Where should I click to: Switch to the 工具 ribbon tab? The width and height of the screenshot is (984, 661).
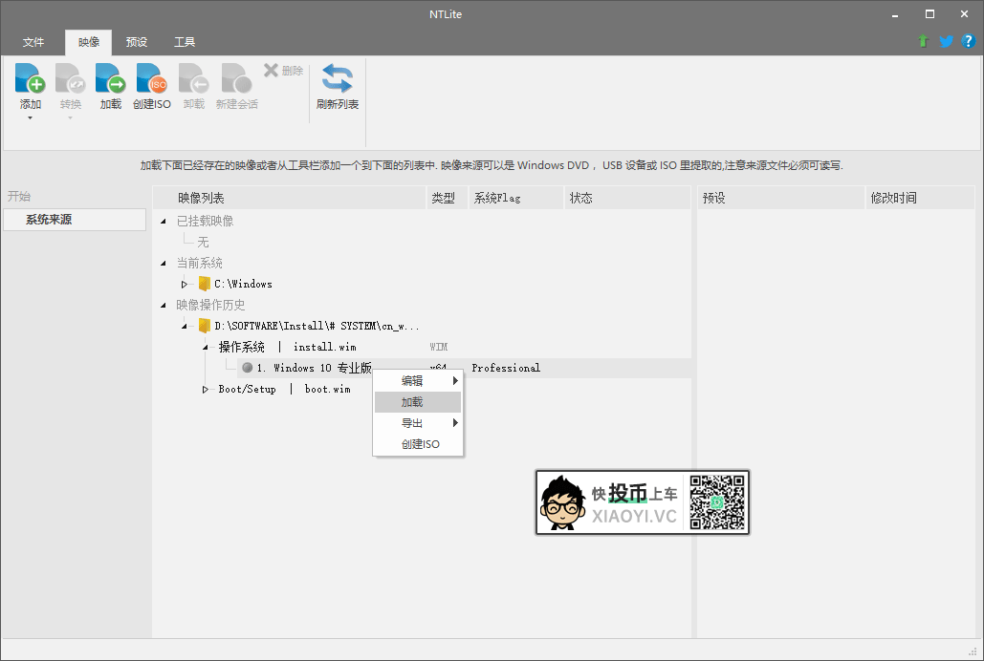coord(185,42)
